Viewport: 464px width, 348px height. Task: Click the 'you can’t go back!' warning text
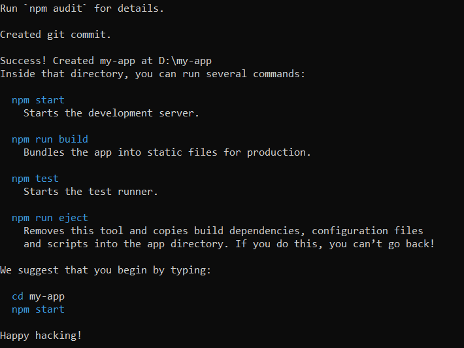(x=382, y=245)
